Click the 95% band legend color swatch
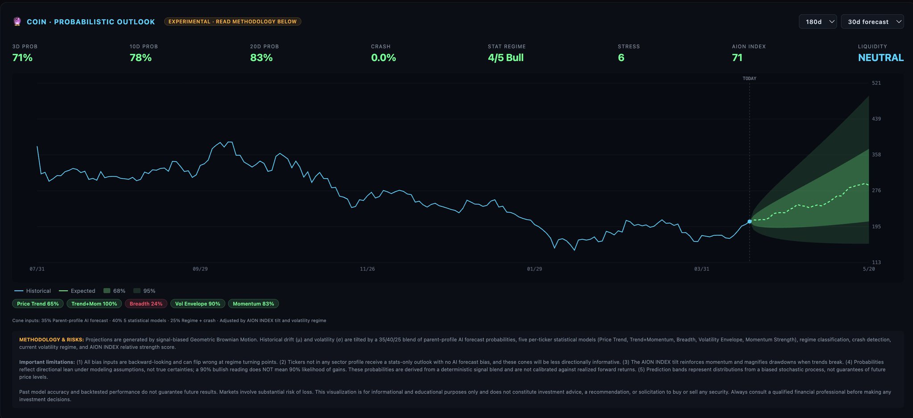Screen dimensions: 913x418 tap(137, 291)
